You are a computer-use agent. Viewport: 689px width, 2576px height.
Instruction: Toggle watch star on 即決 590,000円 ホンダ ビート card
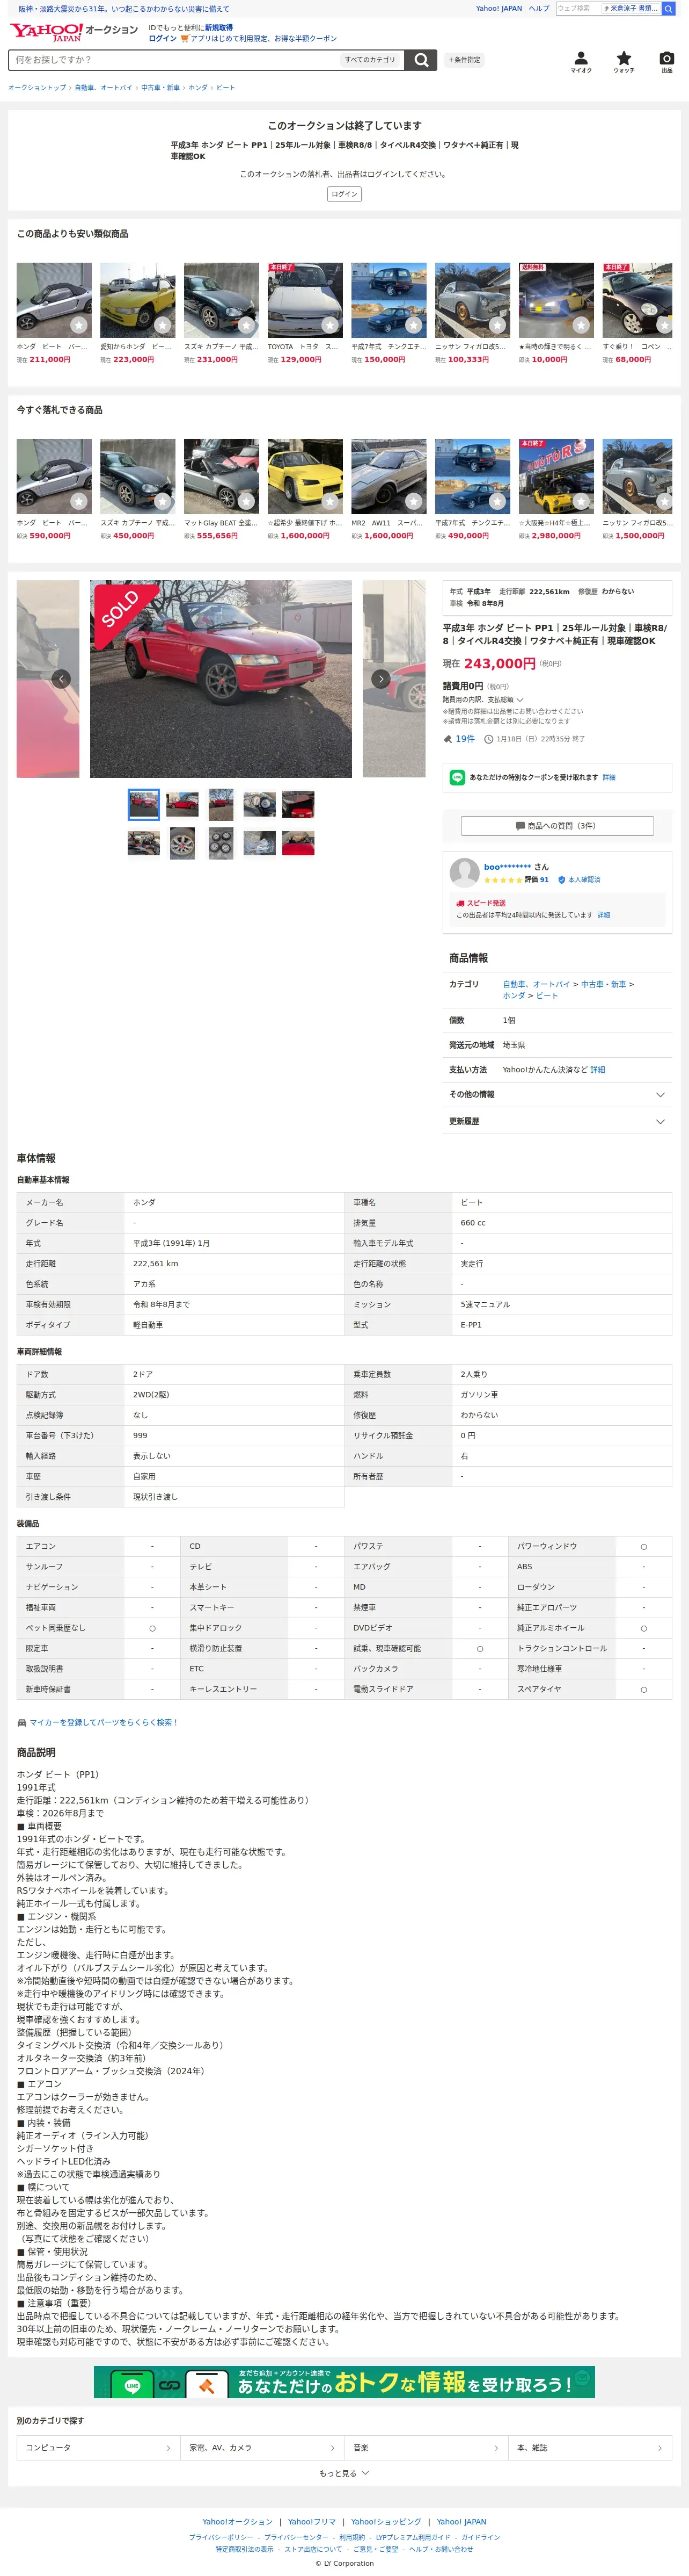pos(79,501)
